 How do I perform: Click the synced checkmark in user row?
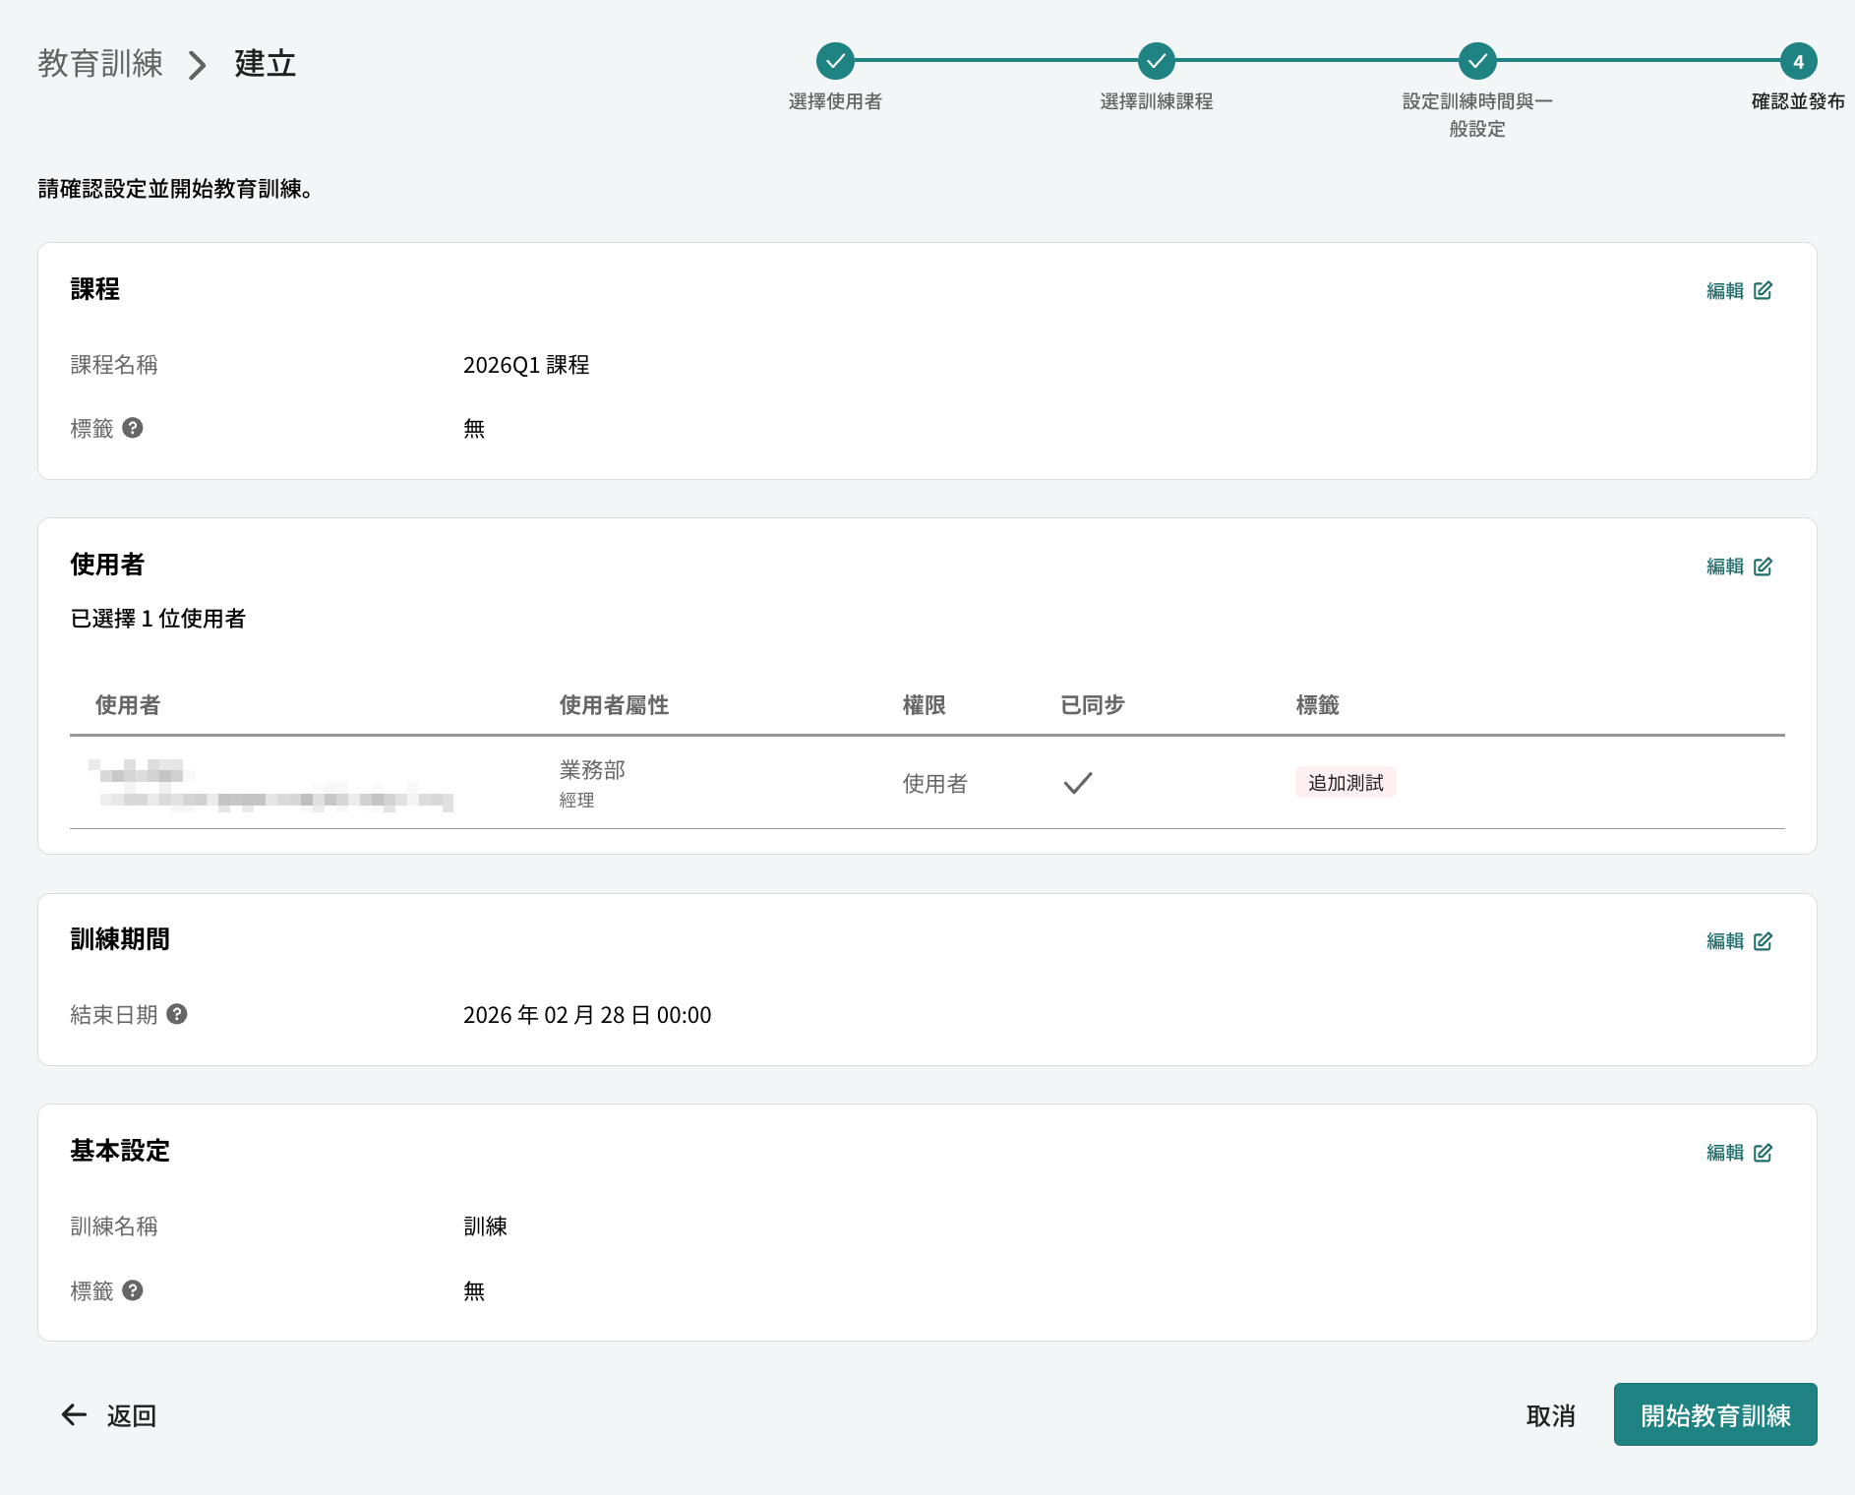[x=1078, y=783]
